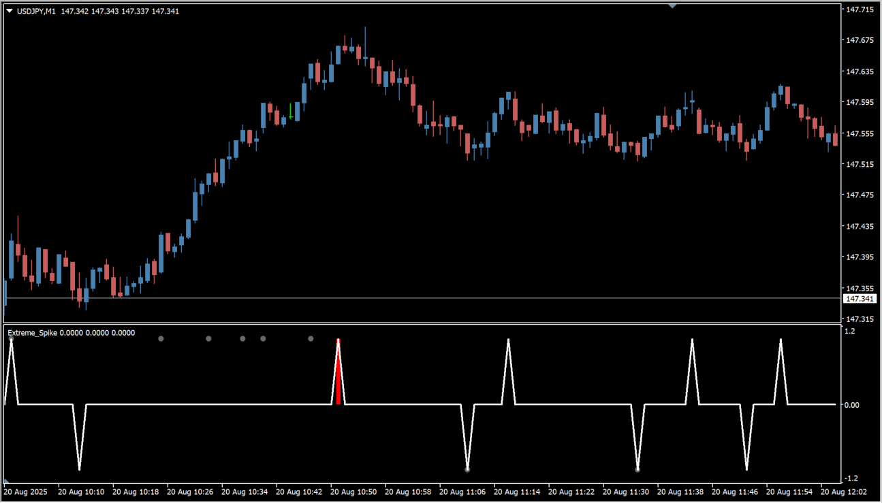
Task: Click the 1.2 indicator scale value
Action: pyautogui.click(x=850, y=331)
